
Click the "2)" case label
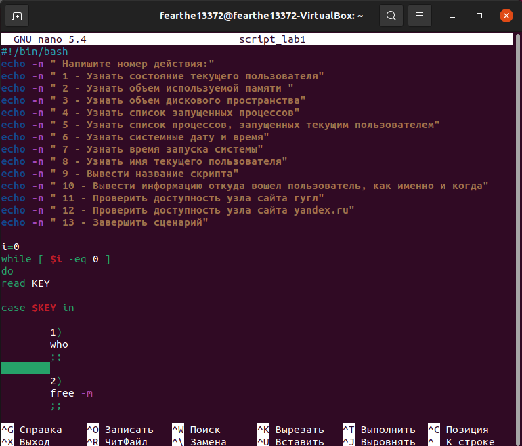coord(56,381)
